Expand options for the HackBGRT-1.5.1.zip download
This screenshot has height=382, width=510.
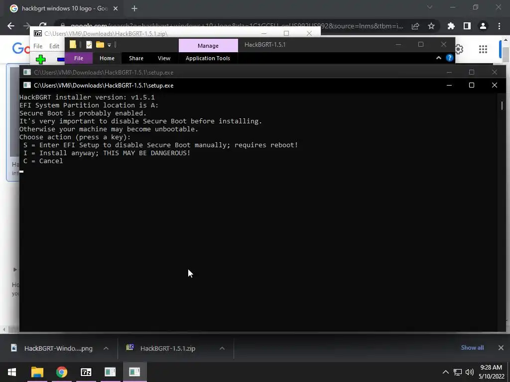click(x=222, y=348)
